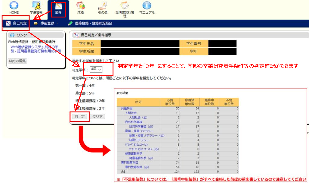Select the 履修 notepad icon
The width and height of the screenshot is (309, 183).
(x=58, y=6)
